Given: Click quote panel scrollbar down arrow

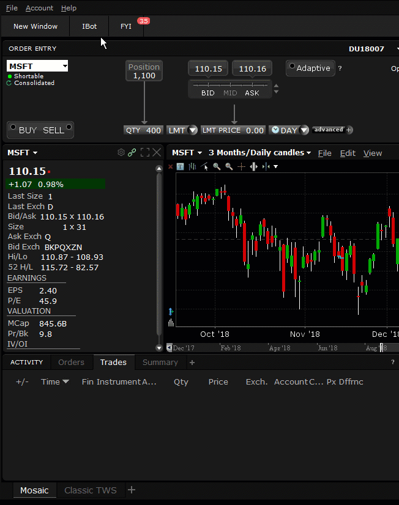Looking at the screenshot, I should pyautogui.click(x=159, y=347).
